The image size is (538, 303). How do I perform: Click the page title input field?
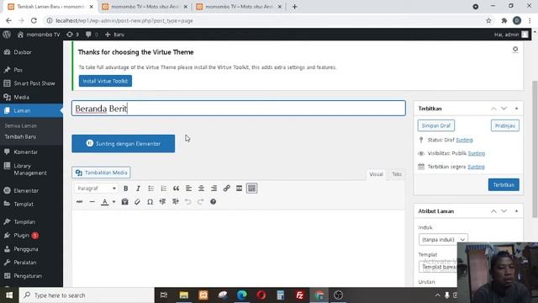tap(239, 109)
